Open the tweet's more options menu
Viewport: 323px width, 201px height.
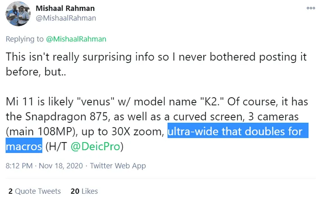pos(310,8)
